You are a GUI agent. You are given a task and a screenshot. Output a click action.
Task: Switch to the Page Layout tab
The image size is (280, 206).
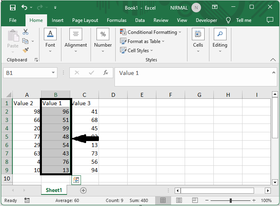[85, 20]
